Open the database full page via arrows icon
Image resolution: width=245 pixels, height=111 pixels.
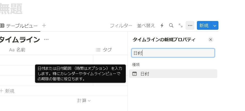pyautogui.click(x=181, y=25)
